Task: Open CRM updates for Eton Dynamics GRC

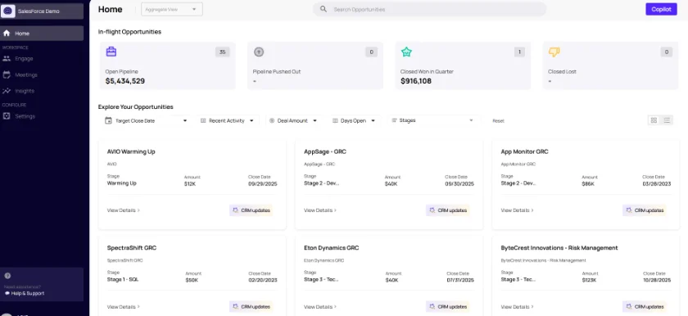Action: tap(448, 307)
